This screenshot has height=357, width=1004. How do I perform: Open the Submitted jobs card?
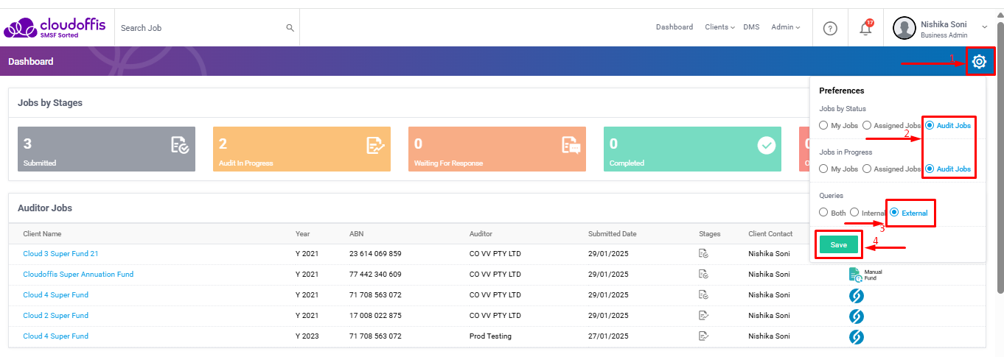coord(106,149)
